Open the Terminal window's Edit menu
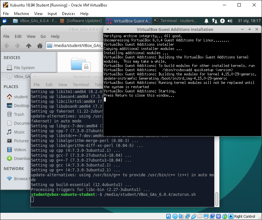 point(49,85)
